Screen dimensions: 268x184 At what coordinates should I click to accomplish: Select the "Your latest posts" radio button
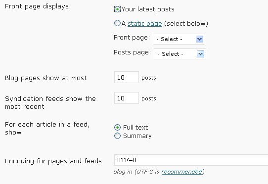[117, 9]
